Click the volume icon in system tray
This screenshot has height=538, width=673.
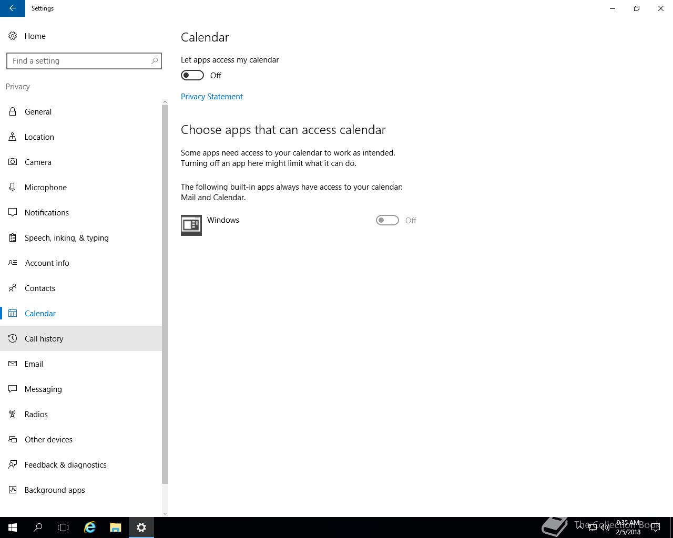pos(605,527)
